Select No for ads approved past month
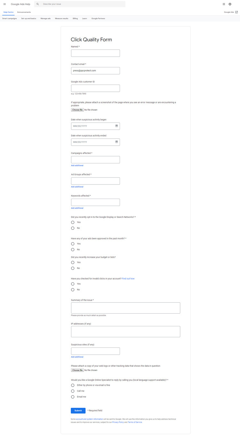 pyautogui.click(x=73, y=250)
